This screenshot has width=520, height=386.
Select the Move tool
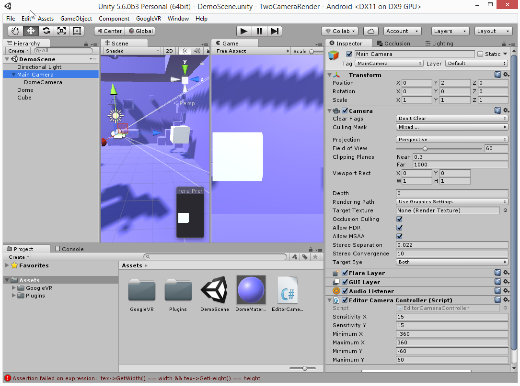[31, 31]
